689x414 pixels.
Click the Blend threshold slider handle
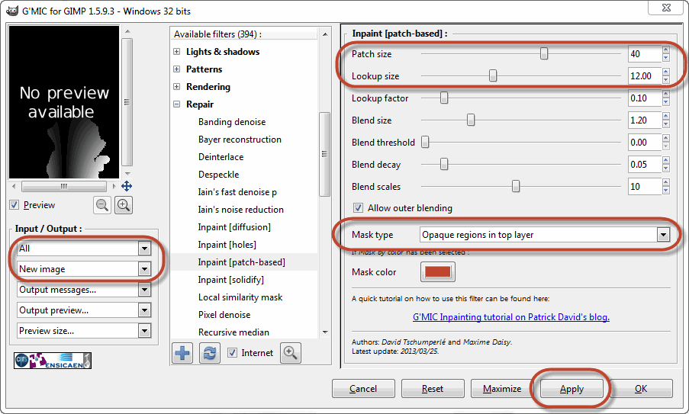coord(425,143)
